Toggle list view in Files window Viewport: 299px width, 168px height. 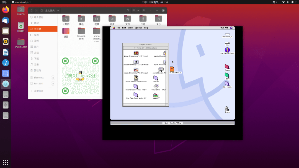pyautogui.click(x=133, y=11)
